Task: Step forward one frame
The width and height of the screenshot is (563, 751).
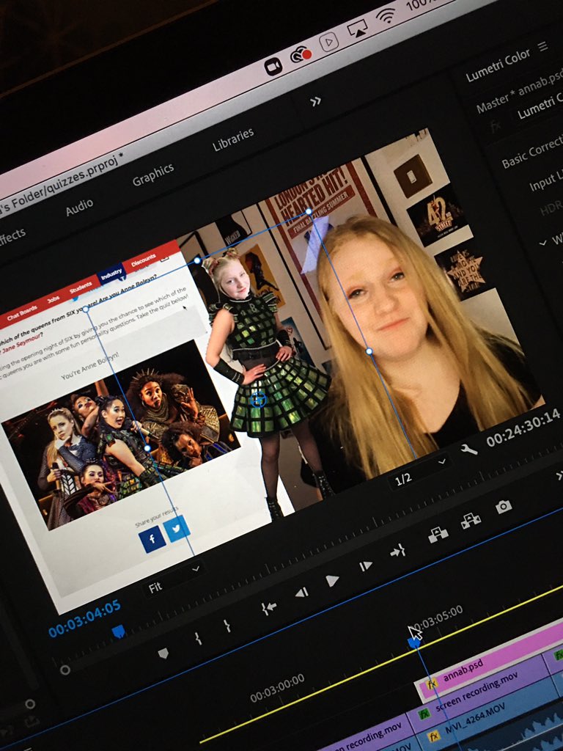Action: click(365, 566)
